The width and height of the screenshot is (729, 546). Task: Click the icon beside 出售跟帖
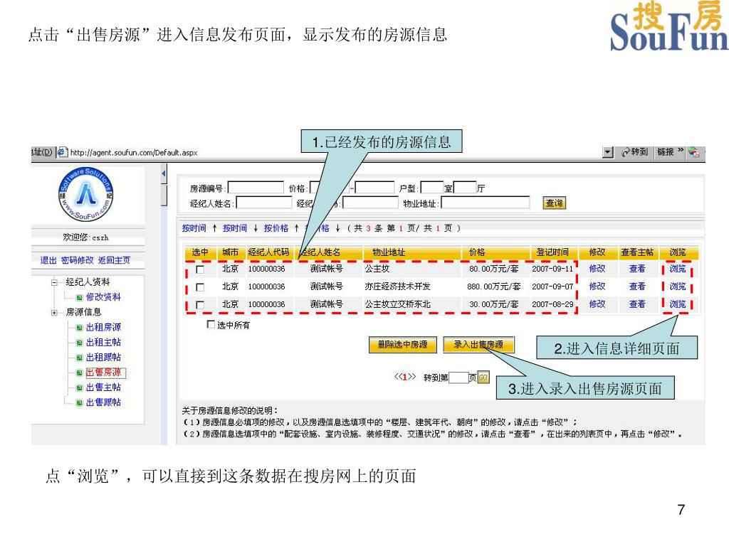click(80, 403)
